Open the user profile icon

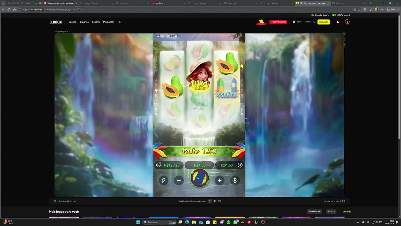coord(347,22)
